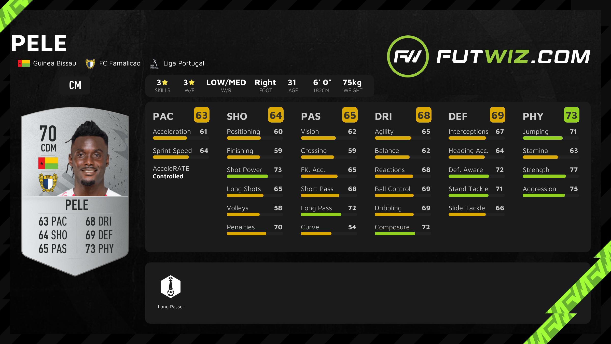Screen dimensions: 611x344
Task: Click the FUTWIZ.COM site title
Action: point(513,56)
